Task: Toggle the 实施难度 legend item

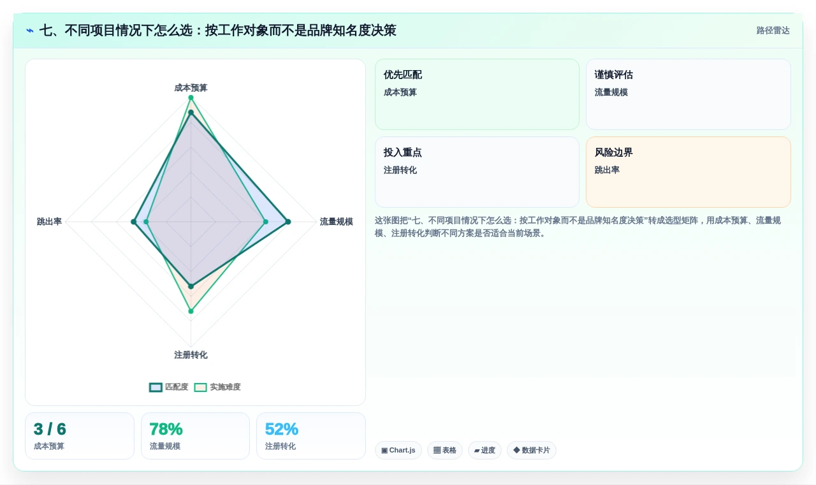Action: [x=217, y=387]
